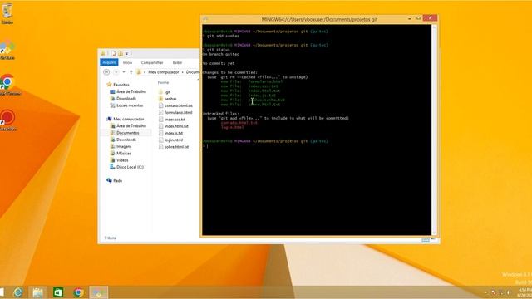
Task: Launch Internet Explorer from the taskbar
Action: pyautogui.click(x=18, y=292)
